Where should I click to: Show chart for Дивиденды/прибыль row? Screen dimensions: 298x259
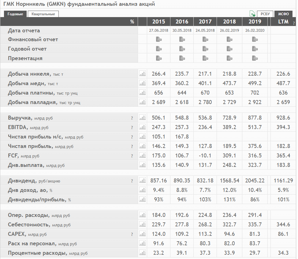[x=142, y=199]
